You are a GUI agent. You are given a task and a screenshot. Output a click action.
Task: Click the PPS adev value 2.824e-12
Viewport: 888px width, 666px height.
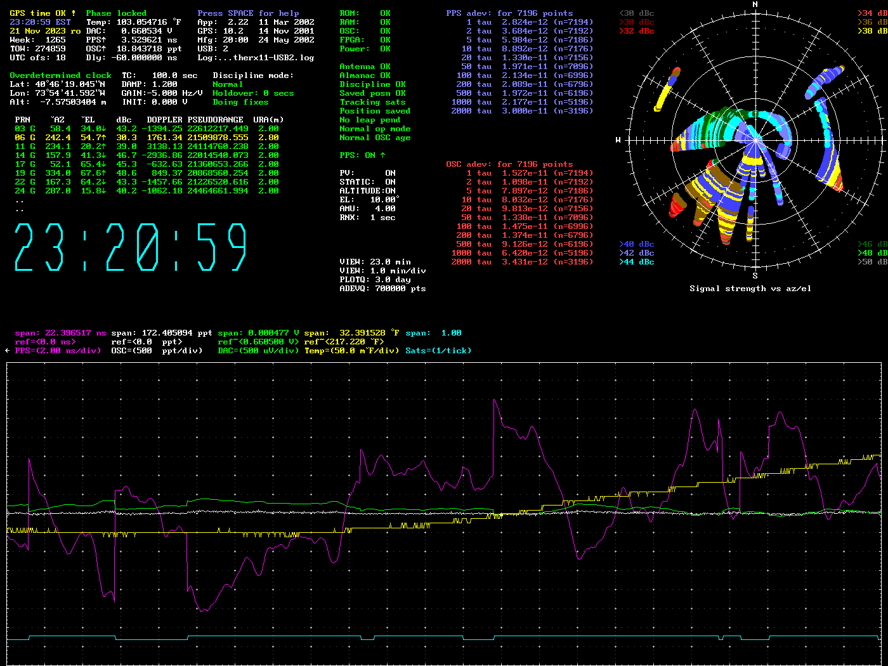click(525, 22)
